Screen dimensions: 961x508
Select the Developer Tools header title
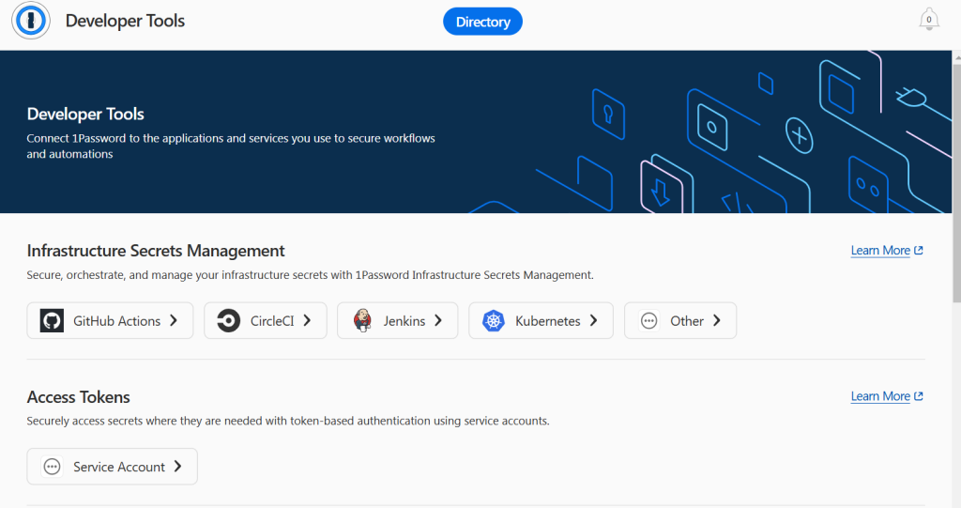(125, 21)
